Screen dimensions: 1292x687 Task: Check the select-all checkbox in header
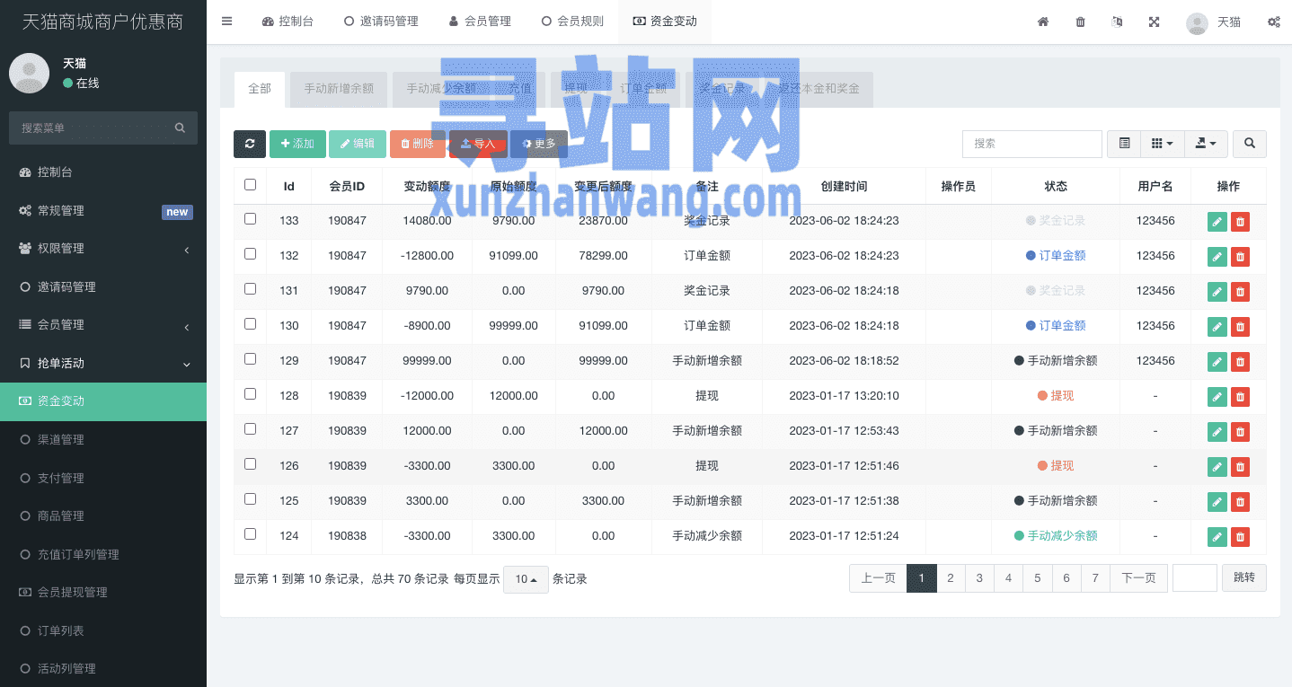click(x=250, y=185)
